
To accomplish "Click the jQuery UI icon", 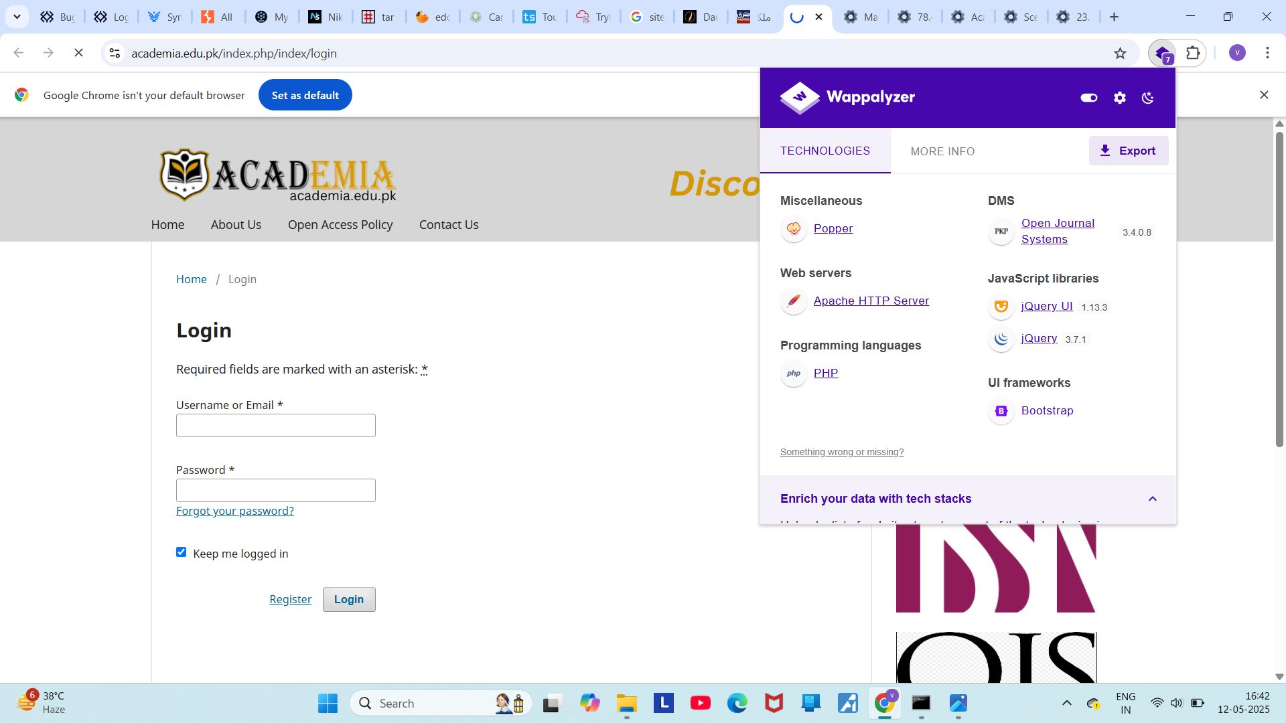I will pyautogui.click(x=1001, y=307).
